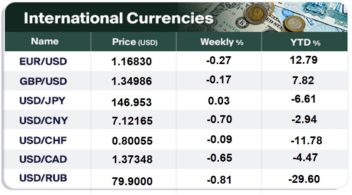Click the International Currencies title
Screen dimensions: 352x195
118,18
